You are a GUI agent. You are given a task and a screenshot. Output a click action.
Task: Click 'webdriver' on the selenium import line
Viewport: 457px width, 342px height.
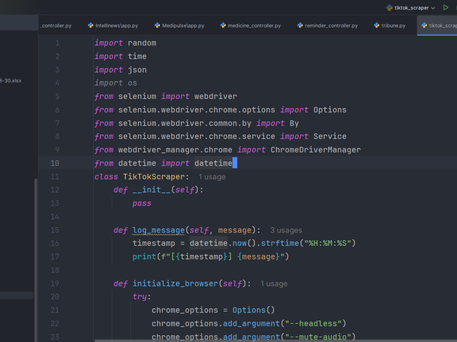pyautogui.click(x=216, y=97)
